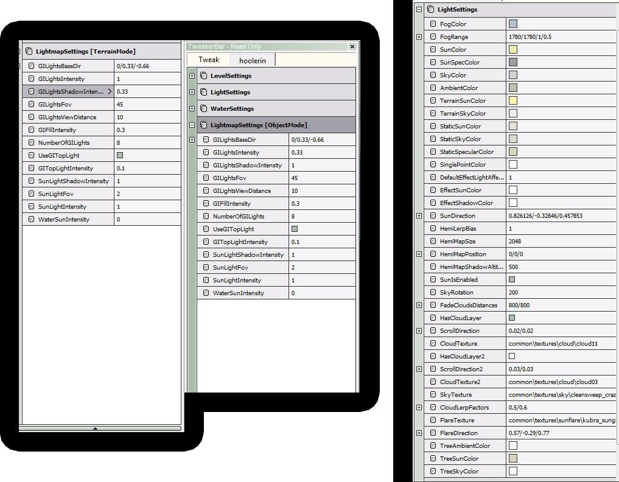Click the LevelSettings category icon
This screenshot has width=619, height=482.
tap(205, 76)
